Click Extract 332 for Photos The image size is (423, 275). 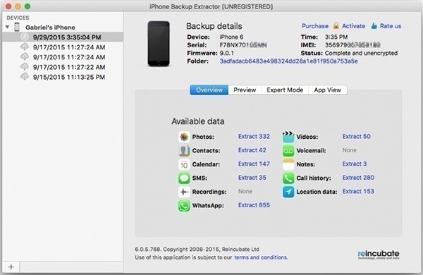pos(254,136)
